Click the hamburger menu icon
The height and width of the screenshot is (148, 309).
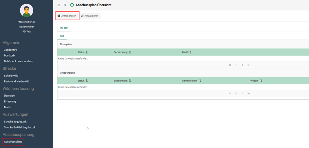pyautogui.click(x=59, y=5)
